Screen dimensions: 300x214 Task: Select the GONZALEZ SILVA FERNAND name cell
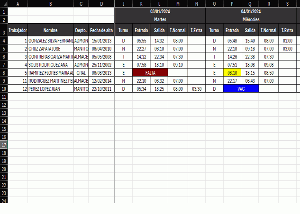tap(50, 41)
